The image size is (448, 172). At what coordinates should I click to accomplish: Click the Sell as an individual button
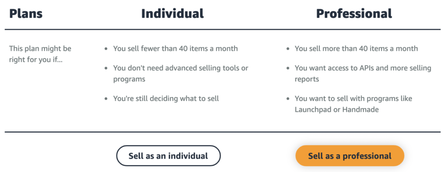coord(168,156)
